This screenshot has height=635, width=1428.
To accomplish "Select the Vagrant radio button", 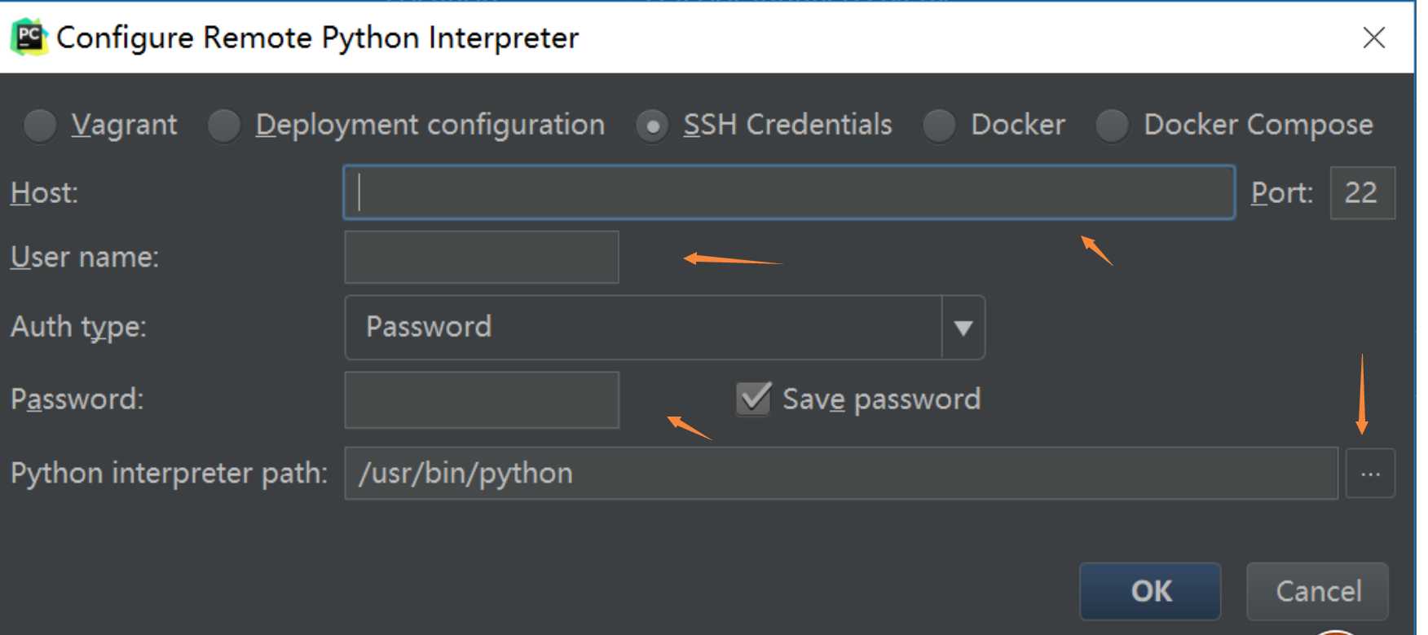I will coord(40,126).
